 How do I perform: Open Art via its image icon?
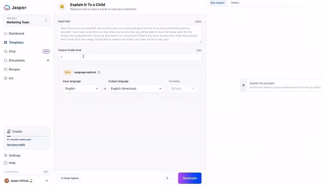(x=5, y=78)
